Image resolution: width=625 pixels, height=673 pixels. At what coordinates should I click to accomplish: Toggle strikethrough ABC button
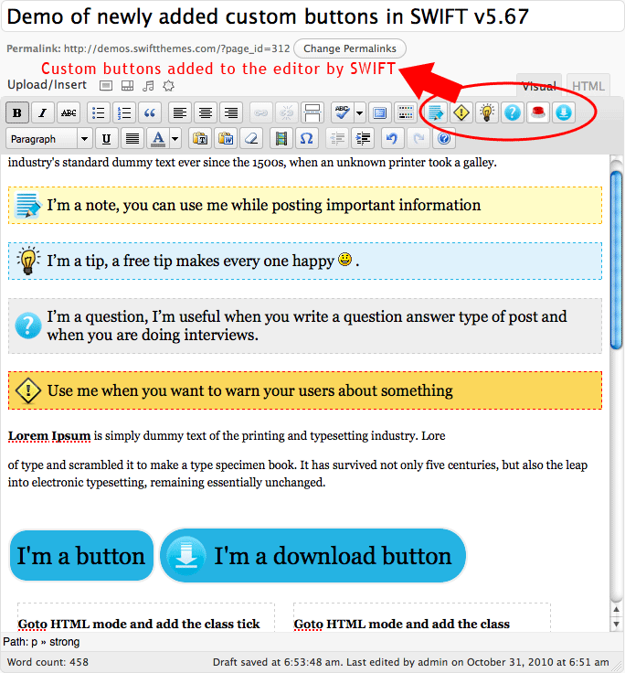pos(69,112)
